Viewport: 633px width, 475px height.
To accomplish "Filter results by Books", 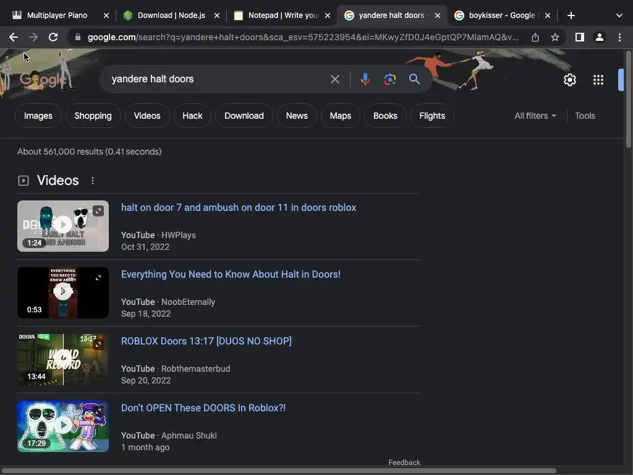I will tap(385, 116).
